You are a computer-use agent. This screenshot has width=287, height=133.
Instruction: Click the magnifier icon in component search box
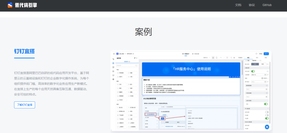(x=136, y=65)
